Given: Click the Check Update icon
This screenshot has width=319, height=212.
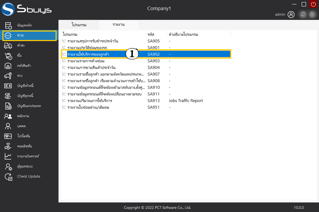Looking at the screenshot, I should pyautogui.click(x=8, y=176).
